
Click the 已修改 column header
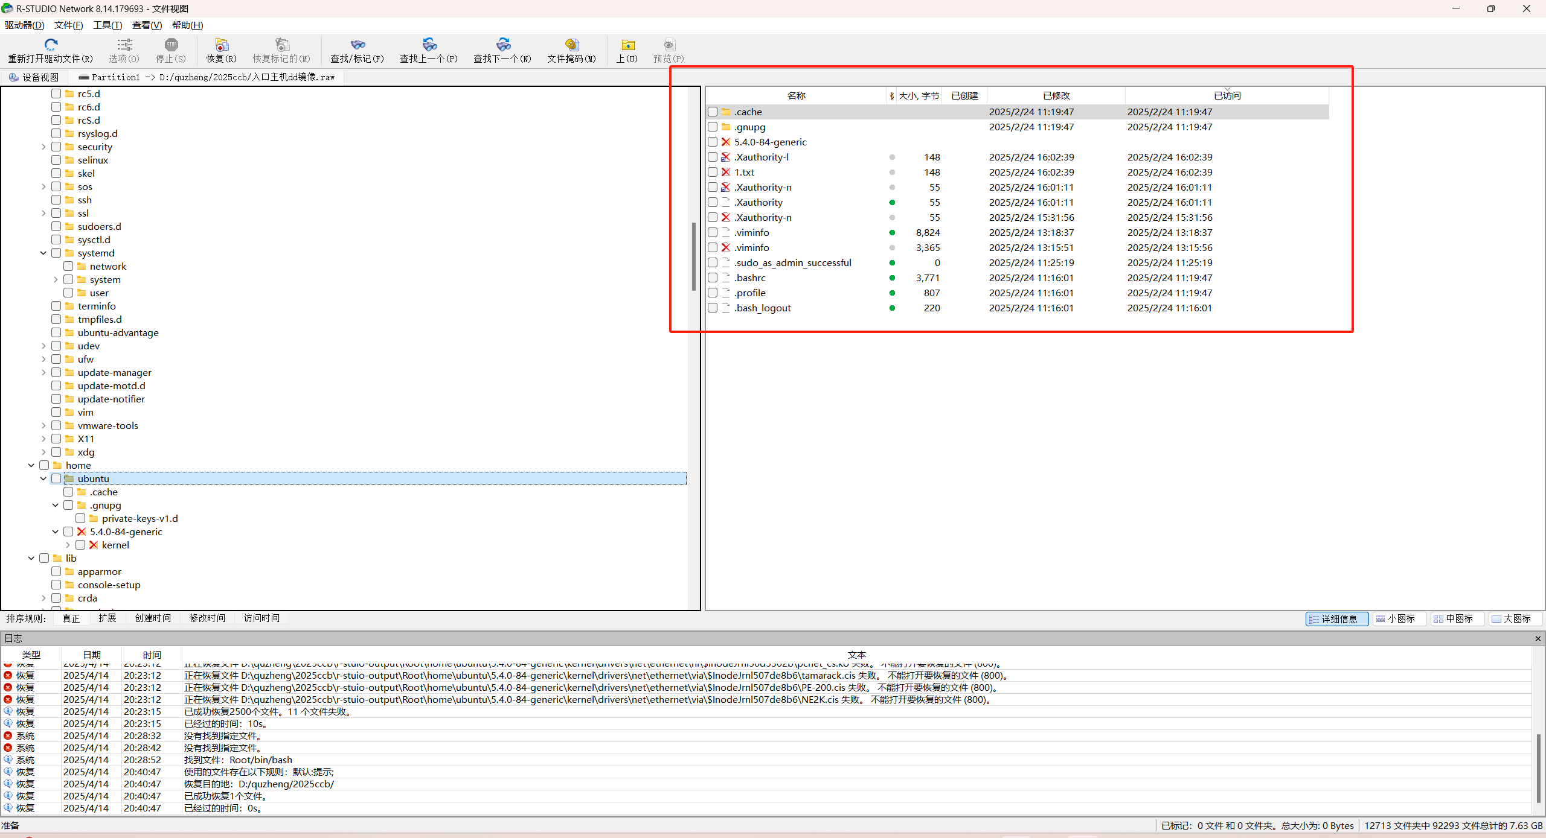(x=1056, y=95)
